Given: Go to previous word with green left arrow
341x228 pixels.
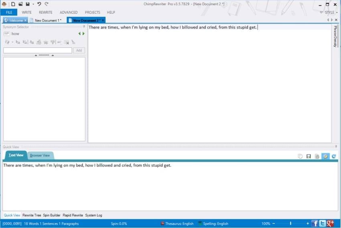Looking at the screenshot, I should tap(79, 33).
